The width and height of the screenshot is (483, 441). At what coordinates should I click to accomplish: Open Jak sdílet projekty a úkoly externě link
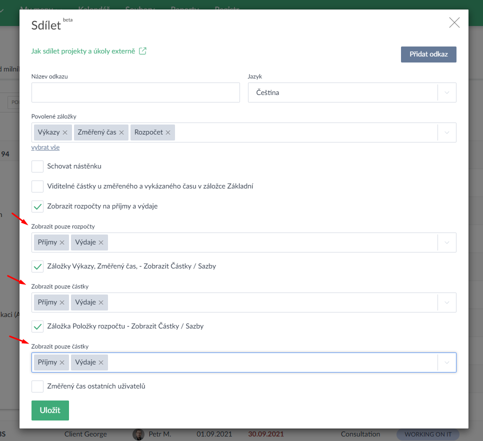point(83,51)
